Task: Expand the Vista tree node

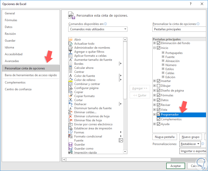Action: pyautogui.click(x=154, y=110)
